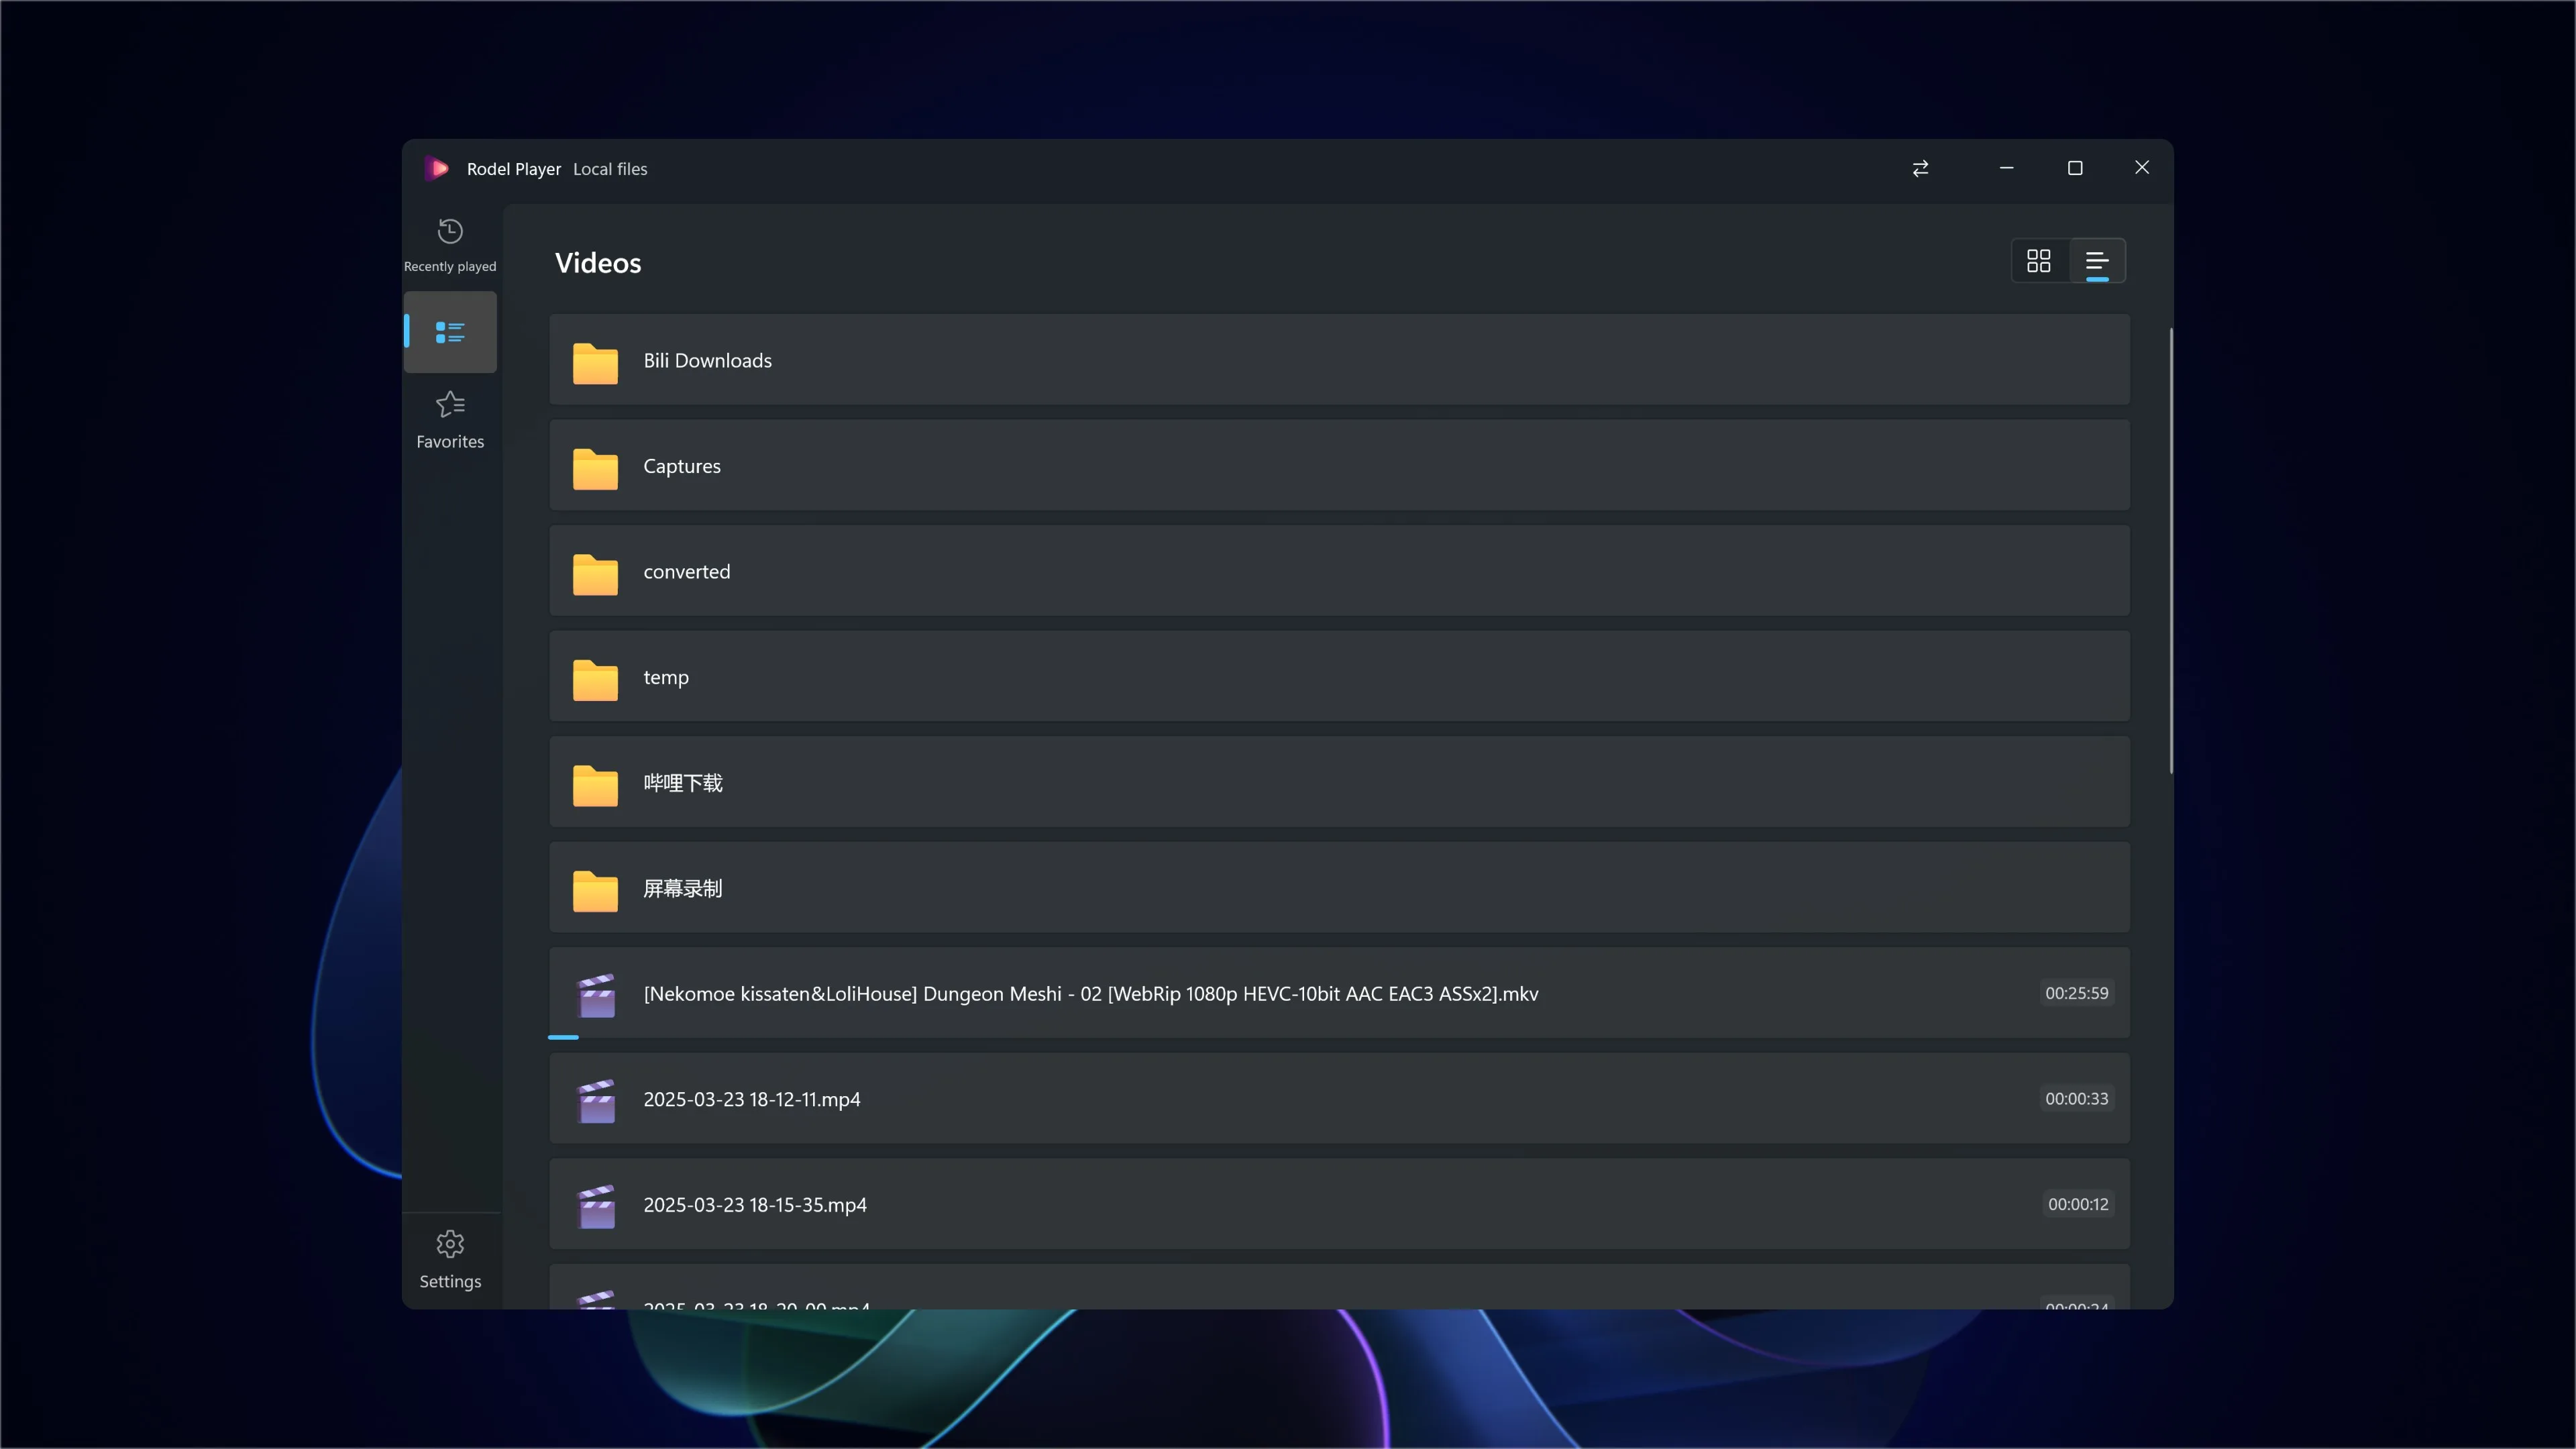2576x1449 pixels.
Task: Open the temp folder icon
Action: tap(595, 679)
